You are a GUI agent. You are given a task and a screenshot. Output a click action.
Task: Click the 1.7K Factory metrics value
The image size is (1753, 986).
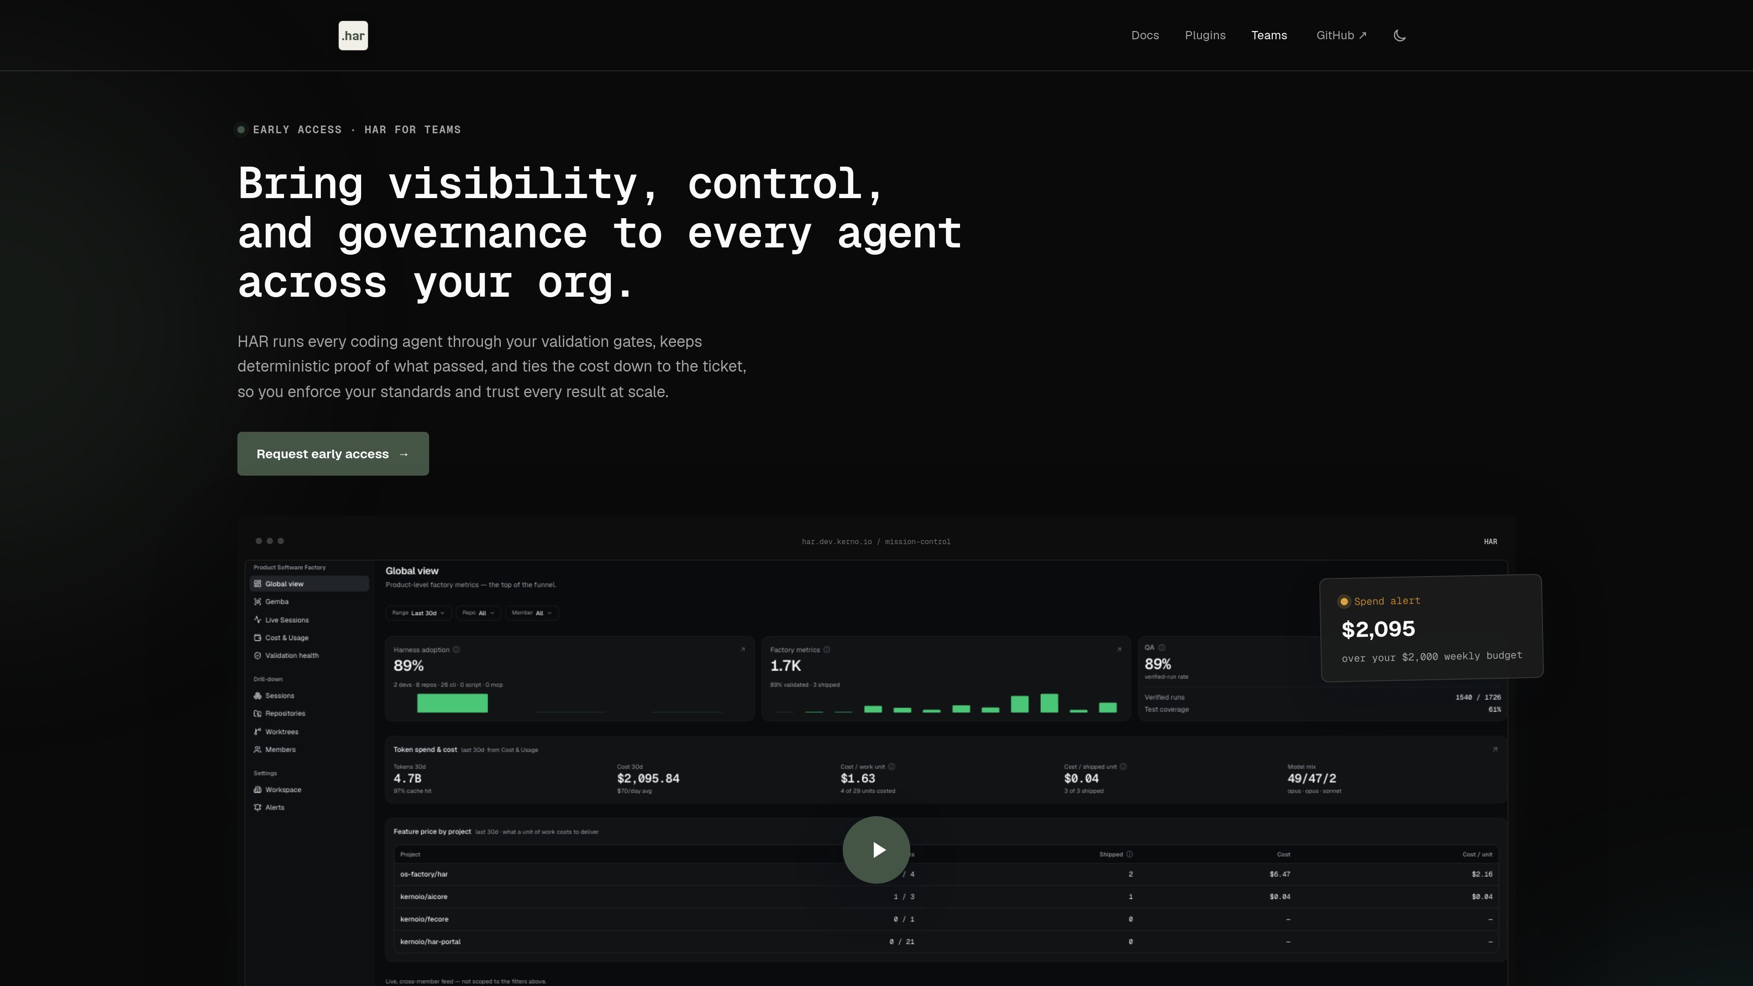pyautogui.click(x=785, y=666)
